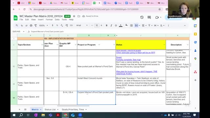Format as percent
Screen dimensions: 210x118
pos(57,25)
